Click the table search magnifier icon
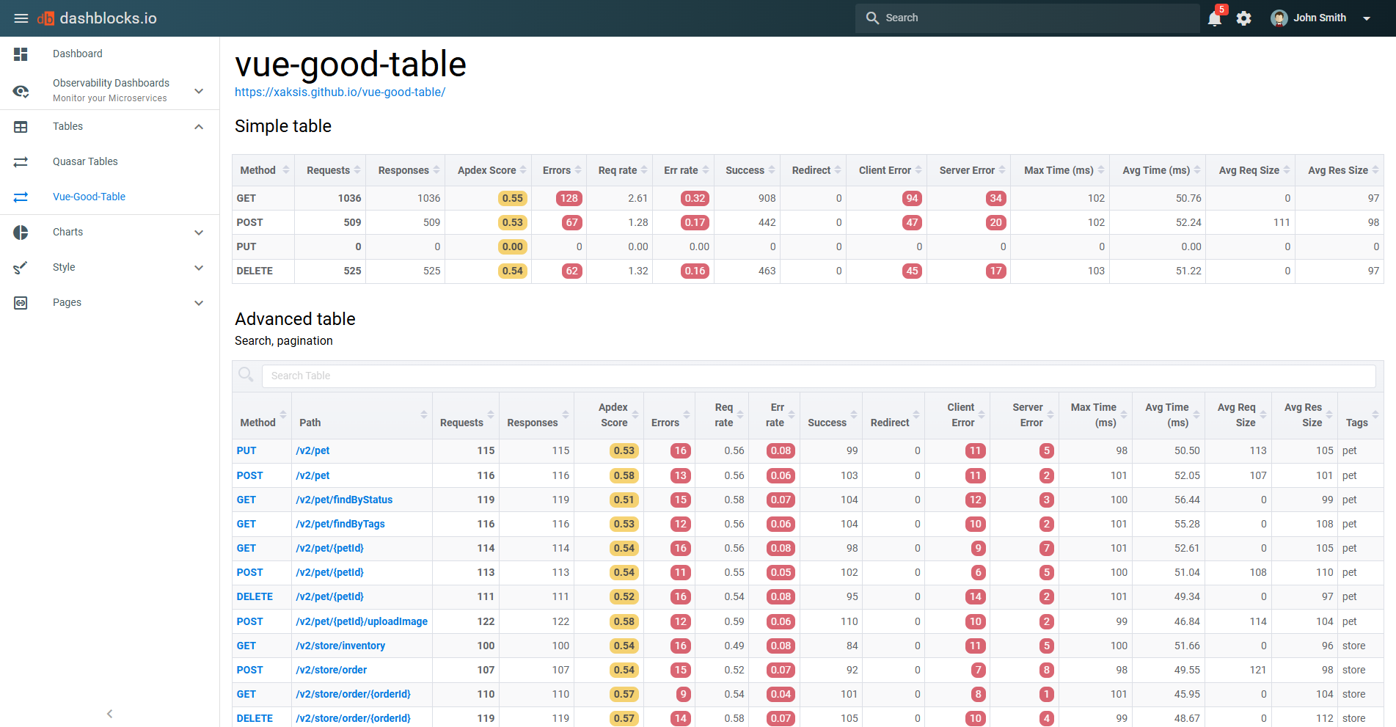The width and height of the screenshot is (1396, 727). click(246, 375)
